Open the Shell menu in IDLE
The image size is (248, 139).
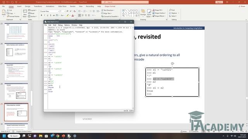[55, 25]
